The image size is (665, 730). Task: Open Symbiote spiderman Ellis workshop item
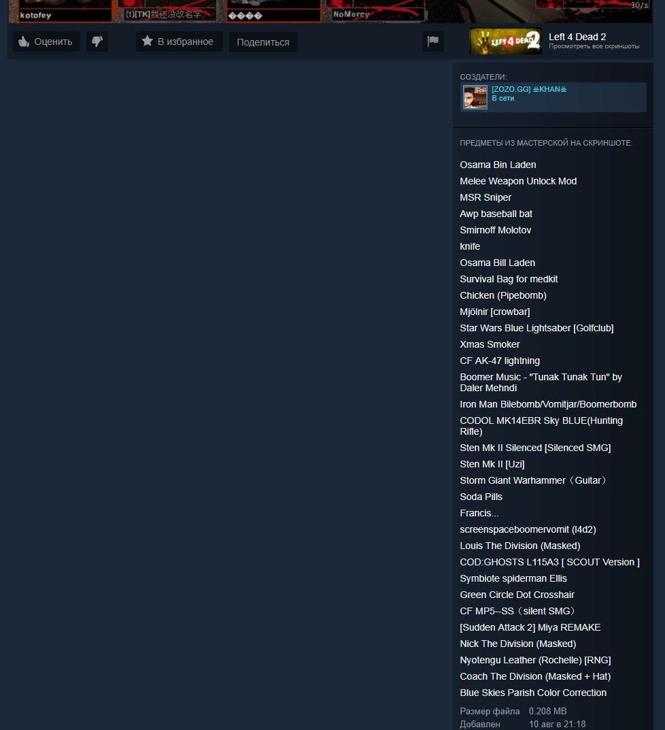point(513,578)
